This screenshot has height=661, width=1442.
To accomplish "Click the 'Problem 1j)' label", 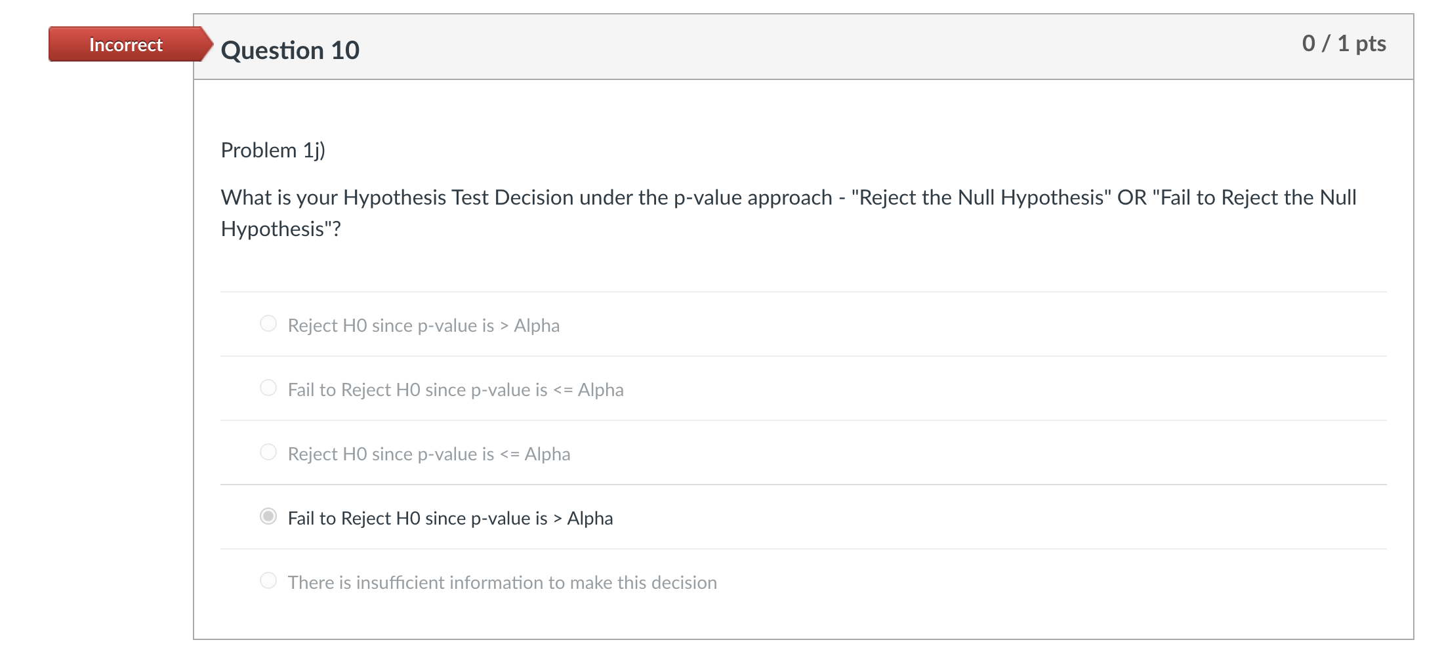I will (273, 150).
